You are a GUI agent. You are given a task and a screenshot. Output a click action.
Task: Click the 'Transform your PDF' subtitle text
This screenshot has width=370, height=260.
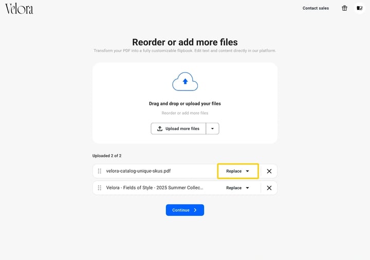(185, 50)
